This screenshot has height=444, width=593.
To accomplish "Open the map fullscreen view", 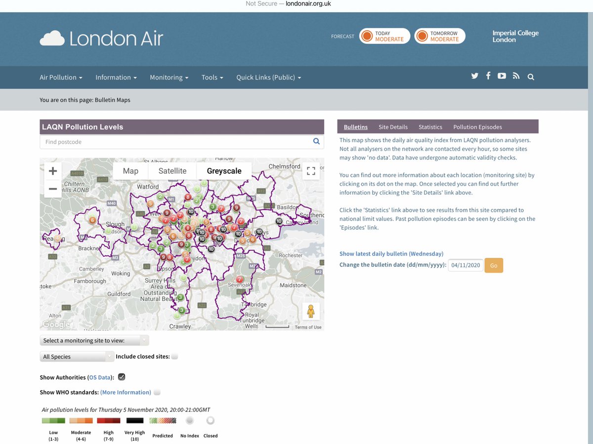I will (x=311, y=170).
